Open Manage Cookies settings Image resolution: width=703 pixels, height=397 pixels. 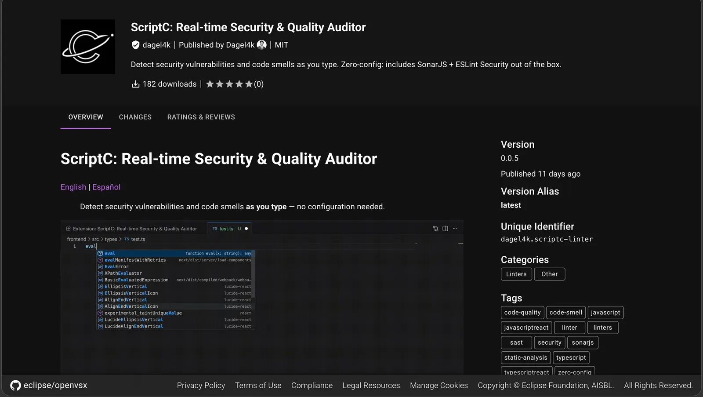point(439,386)
